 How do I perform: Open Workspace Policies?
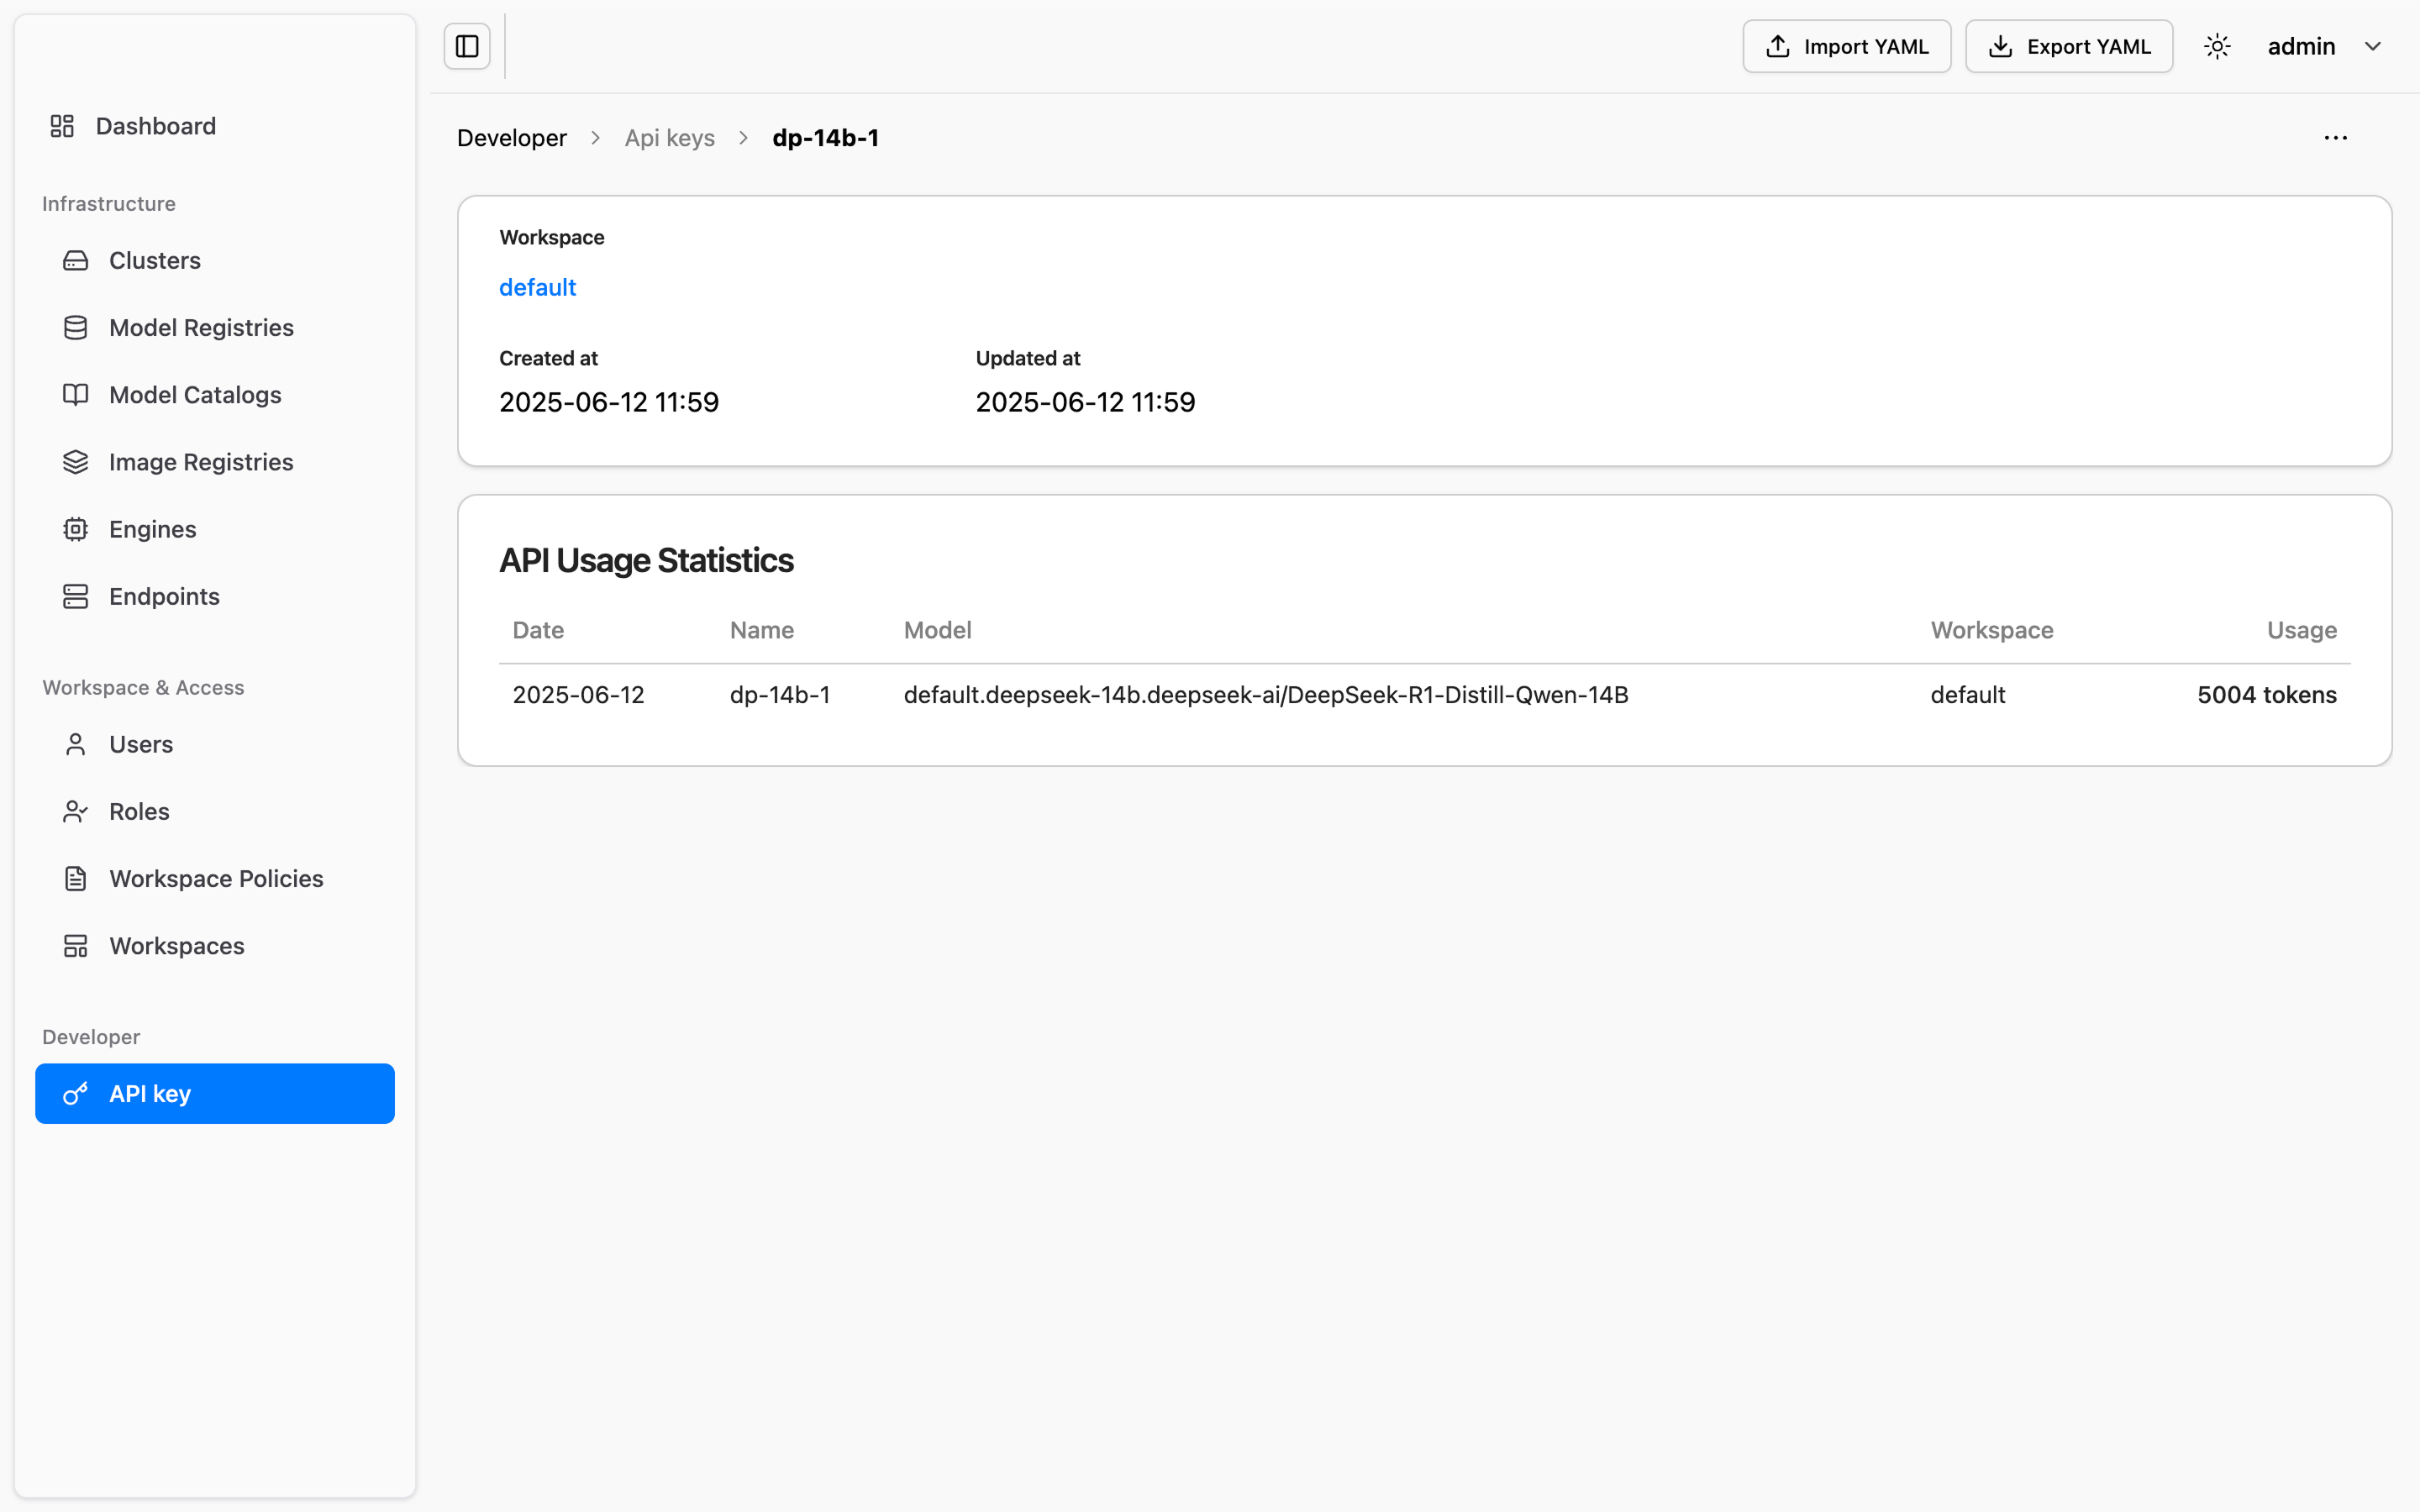[215, 878]
